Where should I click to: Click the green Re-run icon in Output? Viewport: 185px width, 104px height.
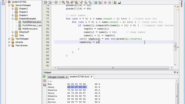click(45, 76)
